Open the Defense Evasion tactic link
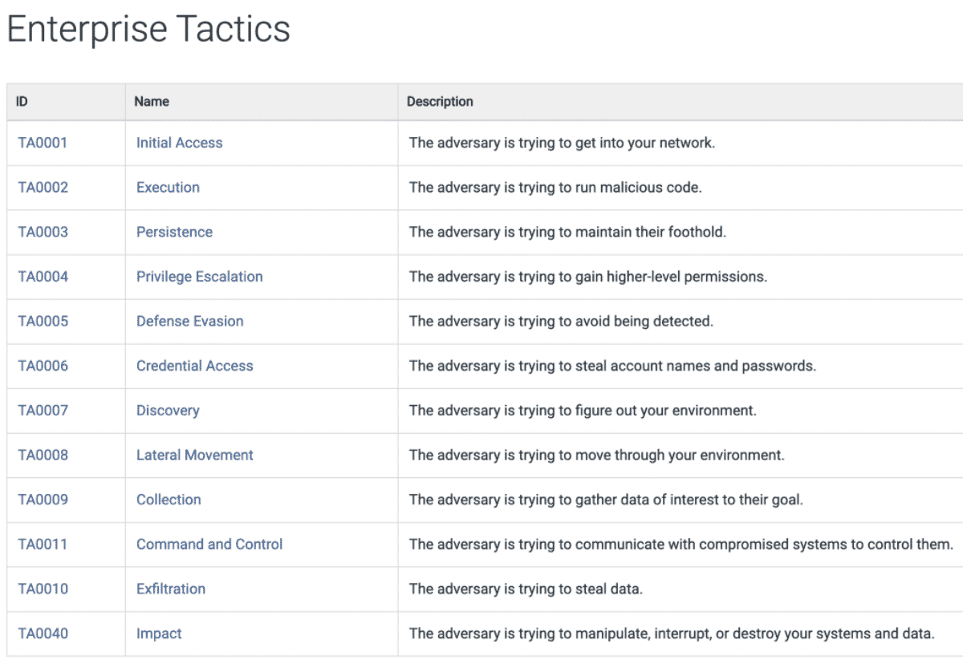This screenshot has height=664, width=971. [189, 321]
